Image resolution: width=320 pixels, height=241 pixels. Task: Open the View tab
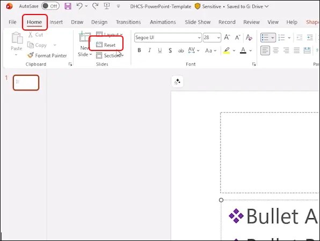273,22
